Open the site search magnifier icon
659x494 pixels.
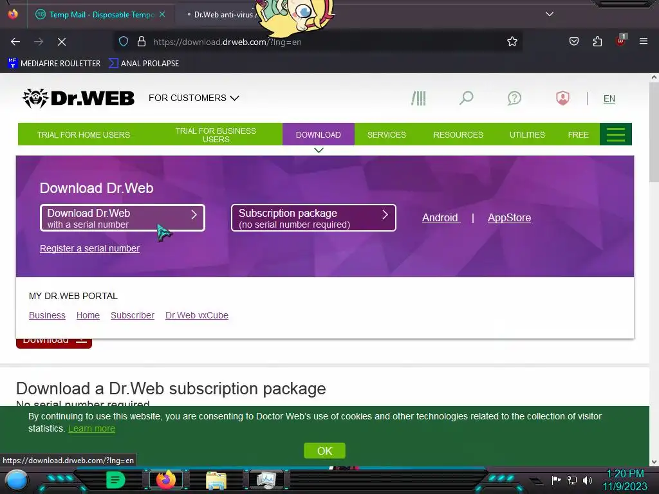coord(466,98)
